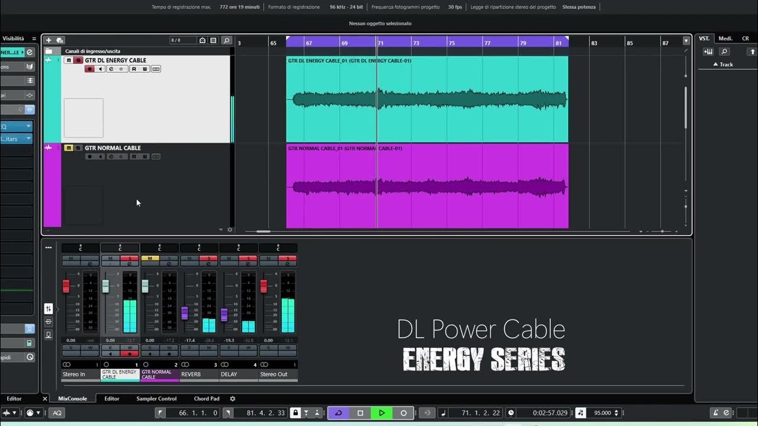The image size is (758, 426).
Task: Select the DELAY channel label
Action: pos(239,374)
